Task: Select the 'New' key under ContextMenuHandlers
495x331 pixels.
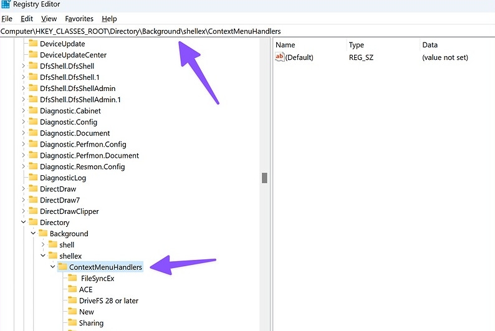Action: pyautogui.click(x=87, y=312)
